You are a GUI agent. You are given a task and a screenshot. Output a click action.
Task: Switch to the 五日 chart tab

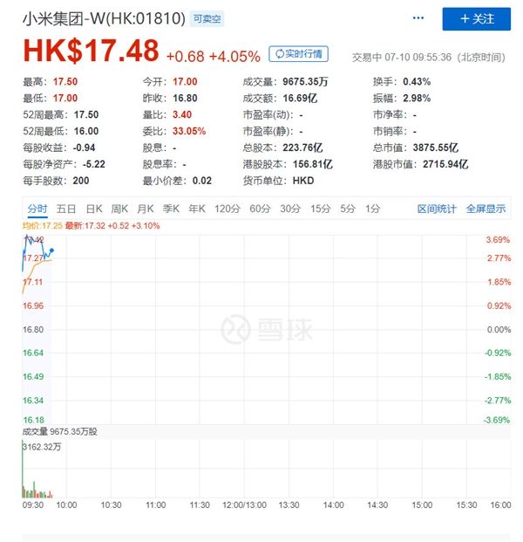coord(66,209)
